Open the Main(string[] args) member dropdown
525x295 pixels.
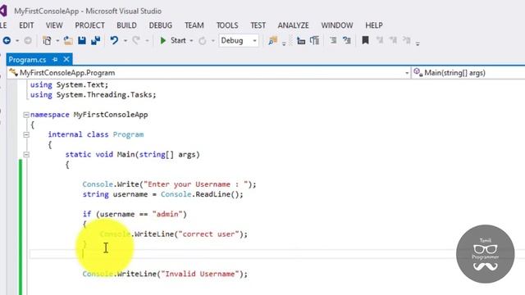(468, 73)
